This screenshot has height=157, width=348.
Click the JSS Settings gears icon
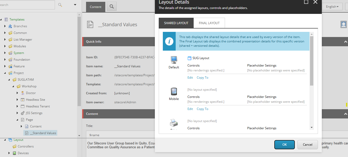pyautogui.click(x=23, y=113)
